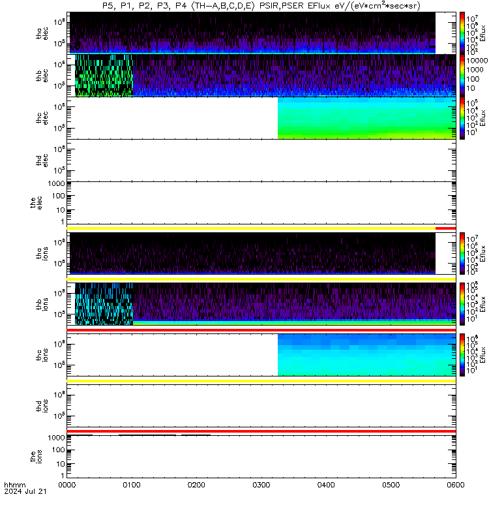Select the 'tha ions' panel label
489x522 pixels.
(42, 253)
